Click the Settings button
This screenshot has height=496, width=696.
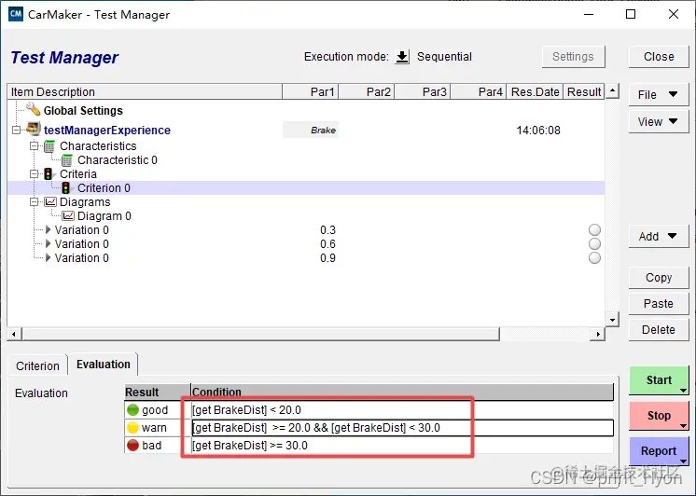[573, 57]
